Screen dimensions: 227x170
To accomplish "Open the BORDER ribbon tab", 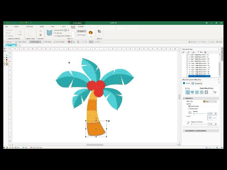I will [81, 27].
